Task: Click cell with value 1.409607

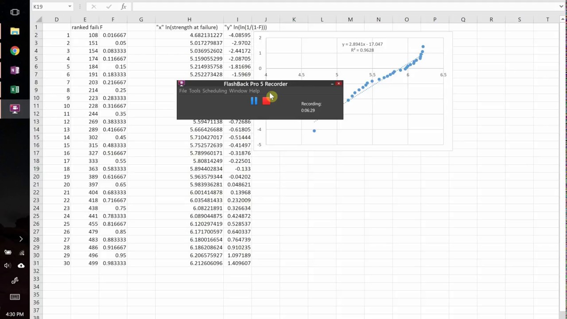Action: (237, 263)
